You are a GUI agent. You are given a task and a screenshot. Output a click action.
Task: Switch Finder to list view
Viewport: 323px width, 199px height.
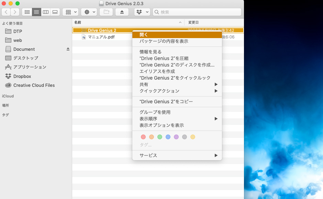point(36,12)
